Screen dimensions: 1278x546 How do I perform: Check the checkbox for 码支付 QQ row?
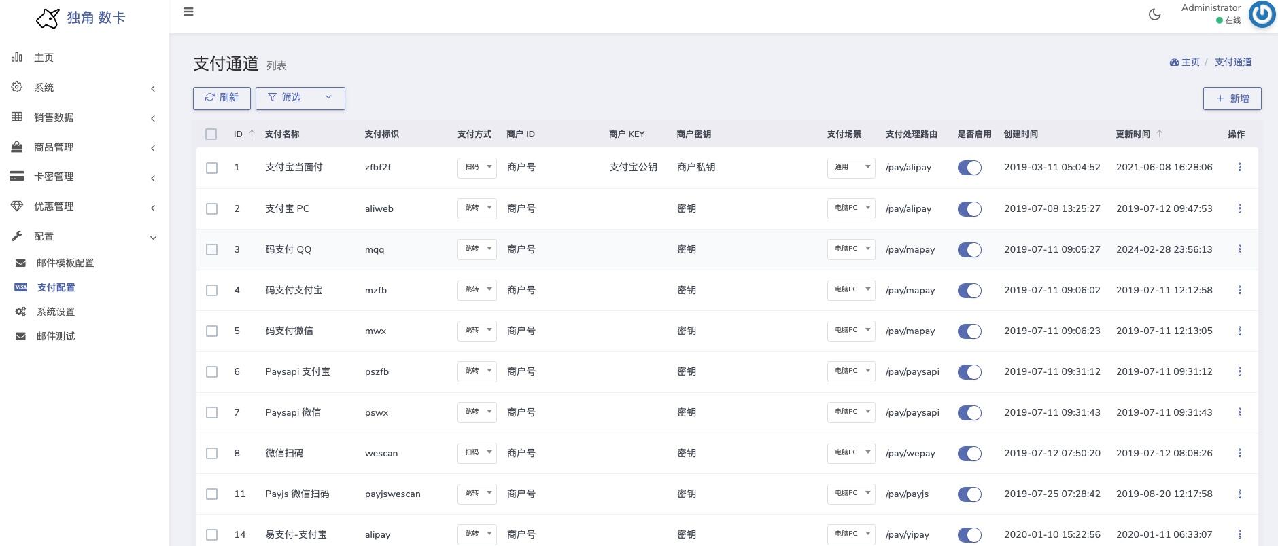(x=212, y=249)
